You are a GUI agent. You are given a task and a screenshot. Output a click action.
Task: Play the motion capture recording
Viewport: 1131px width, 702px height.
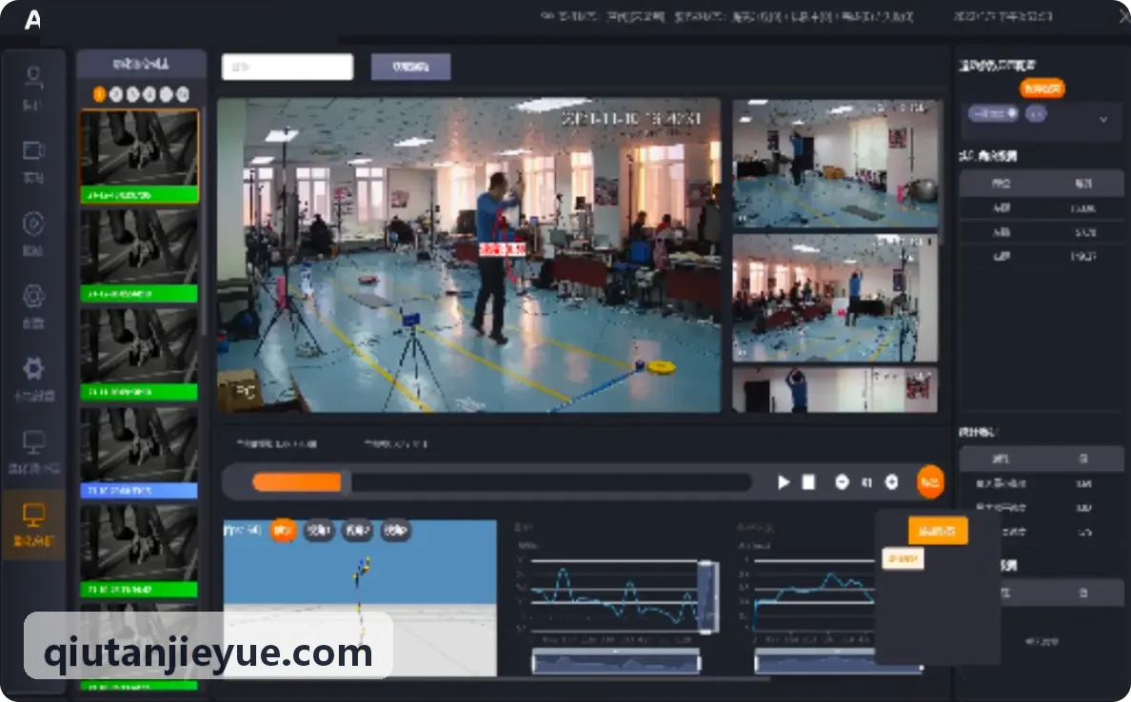click(x=784, y=482)
